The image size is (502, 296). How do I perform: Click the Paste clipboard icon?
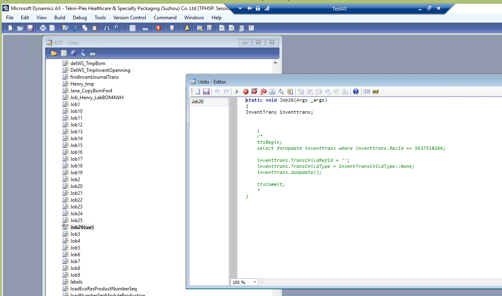(95, 28)
